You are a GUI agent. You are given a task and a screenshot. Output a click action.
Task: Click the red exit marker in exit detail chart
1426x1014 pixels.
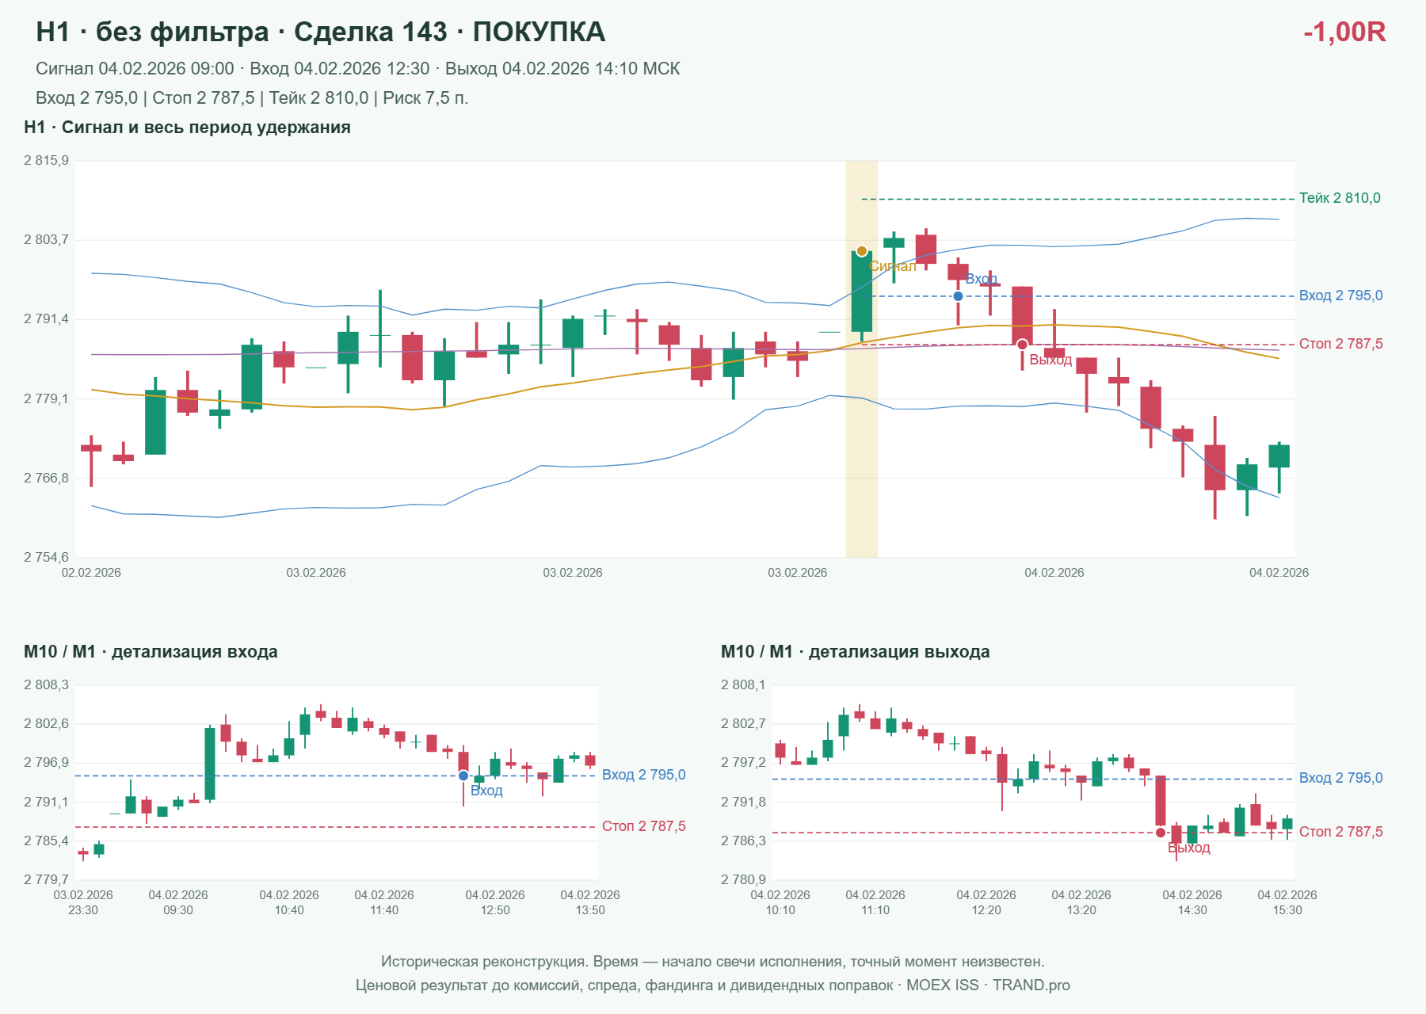click(1161, 833)
